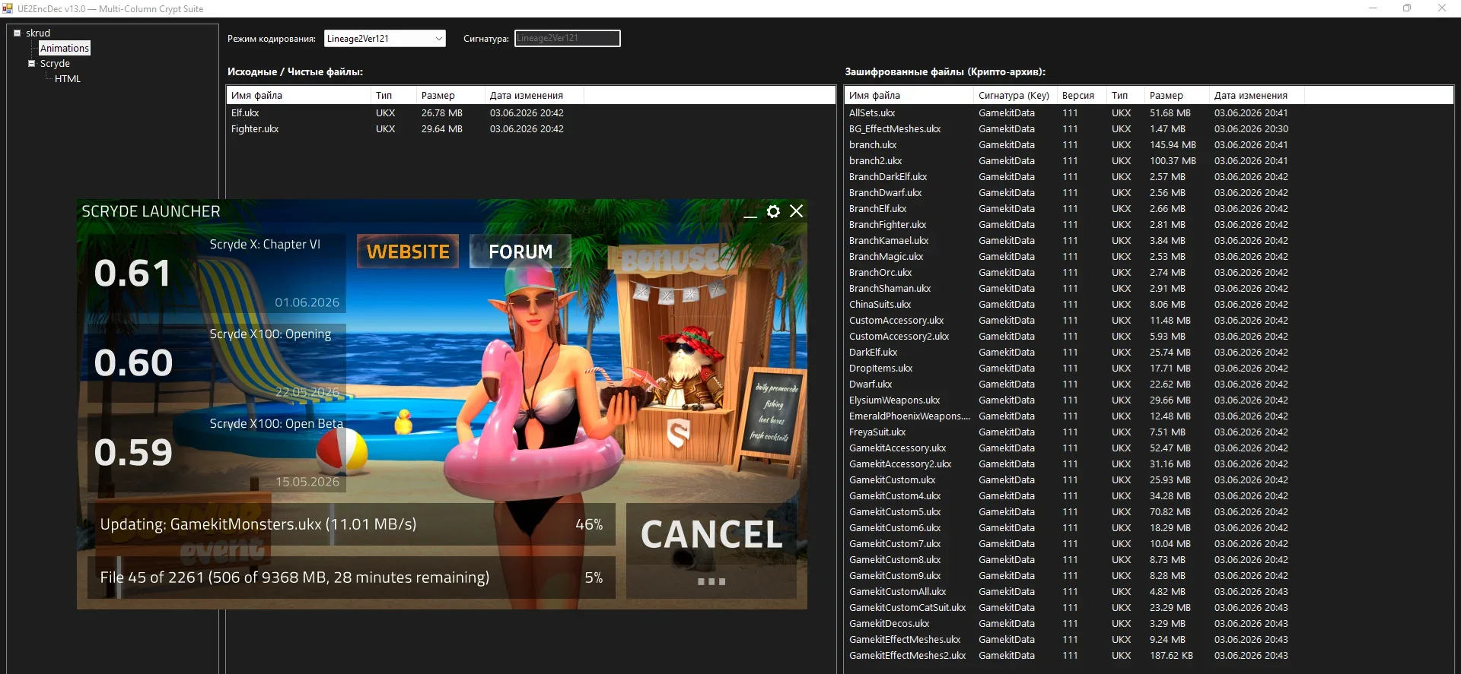
Task: Sort encrypted files by Сигнатура (Key) column
Action: tap(1015, 95)
